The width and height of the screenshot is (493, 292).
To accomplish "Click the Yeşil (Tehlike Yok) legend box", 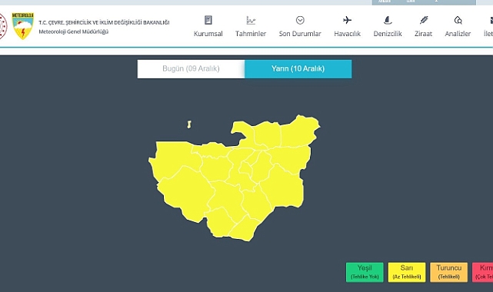I will pyautogui.click(x=365, y=272).
